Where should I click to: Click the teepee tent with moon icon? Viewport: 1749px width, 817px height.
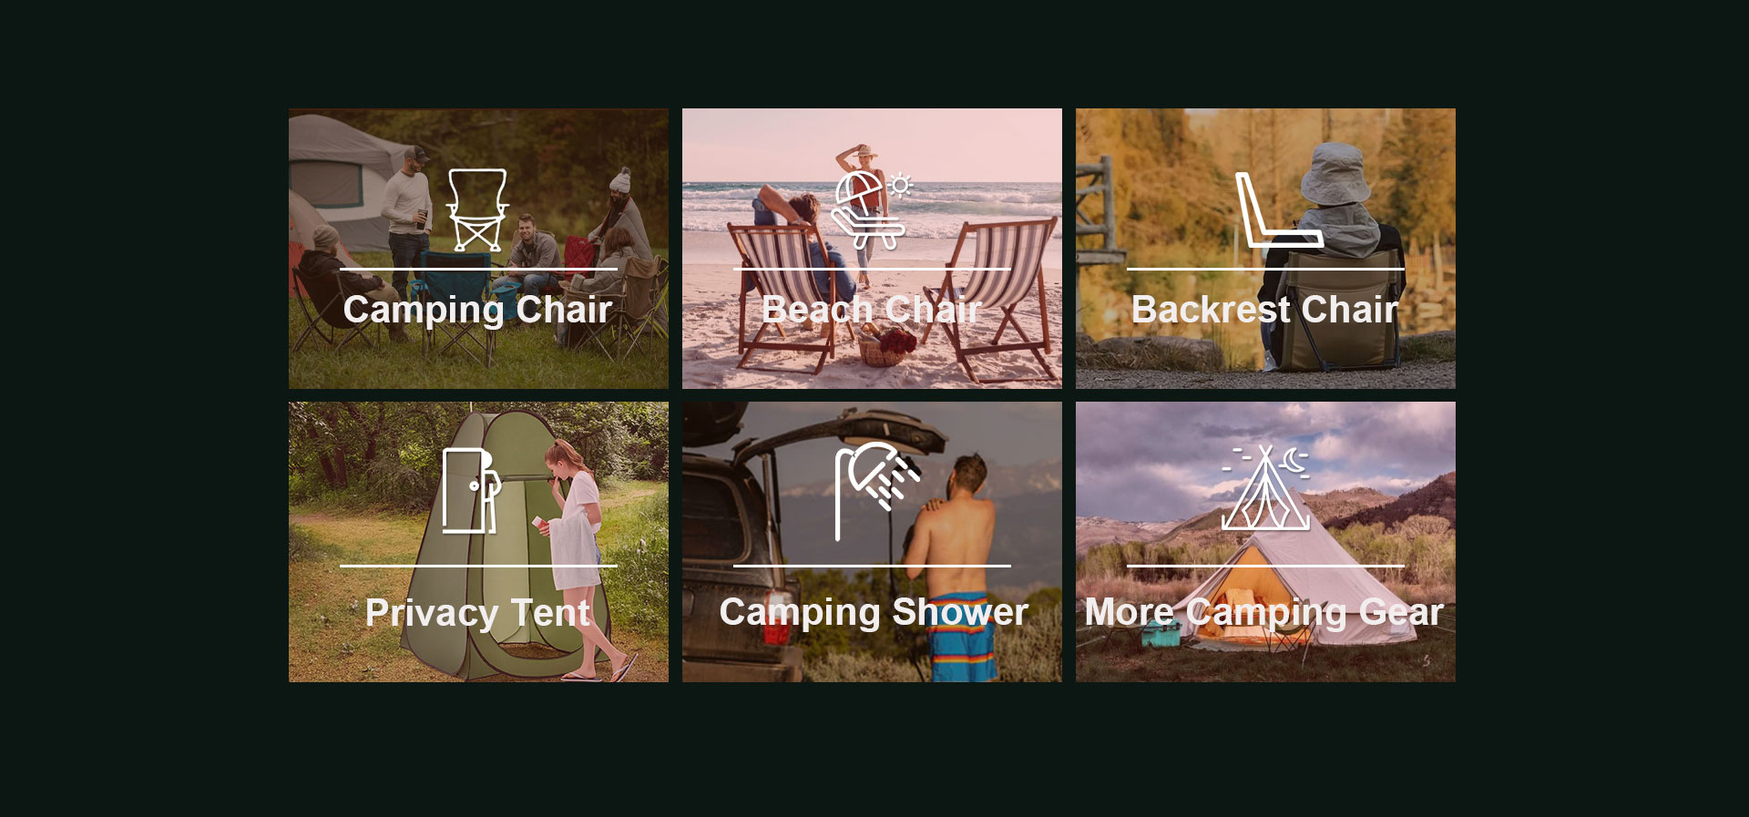(1266, 487)
